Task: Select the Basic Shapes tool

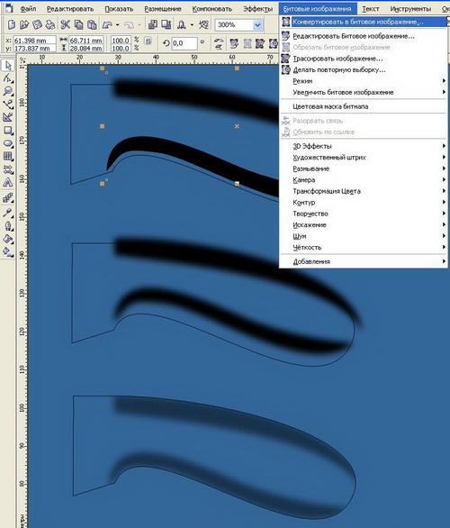Action: click(x=8, y=169)
